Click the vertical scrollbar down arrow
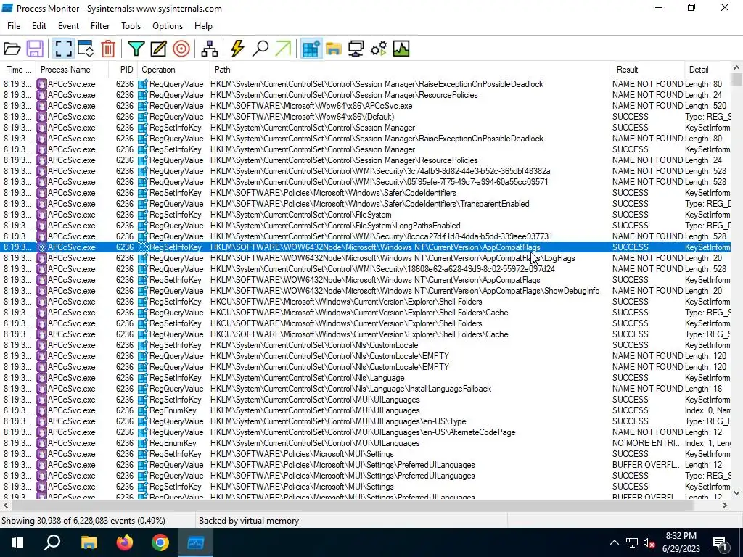The image size is (743, 557). (x=736, y=493)
